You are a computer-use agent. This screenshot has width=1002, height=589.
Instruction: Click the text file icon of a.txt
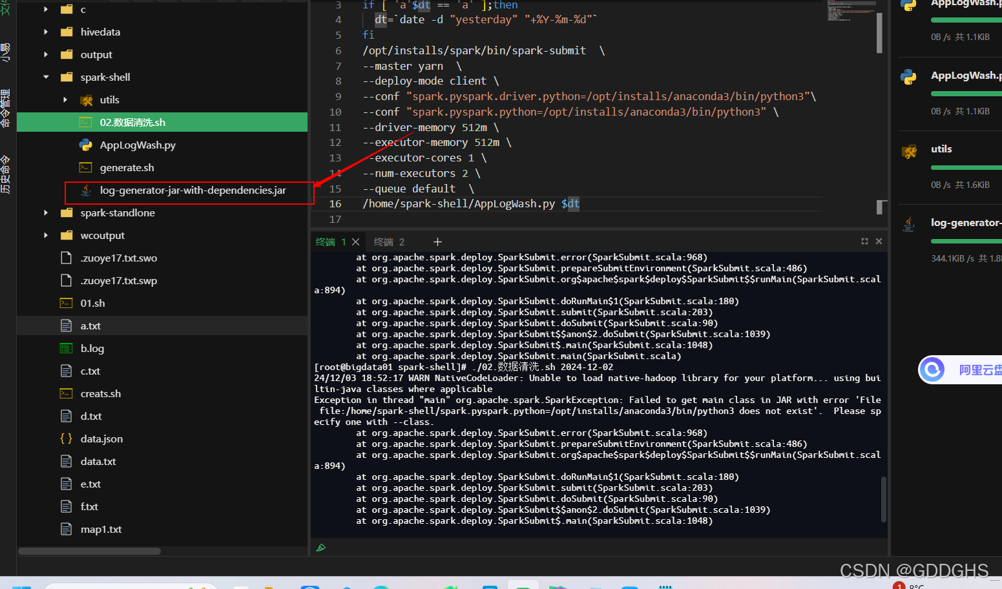66,325
